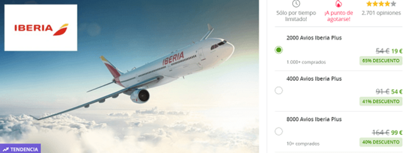
Task: Click the yellow star rating
Action: [x=381, y=4]
